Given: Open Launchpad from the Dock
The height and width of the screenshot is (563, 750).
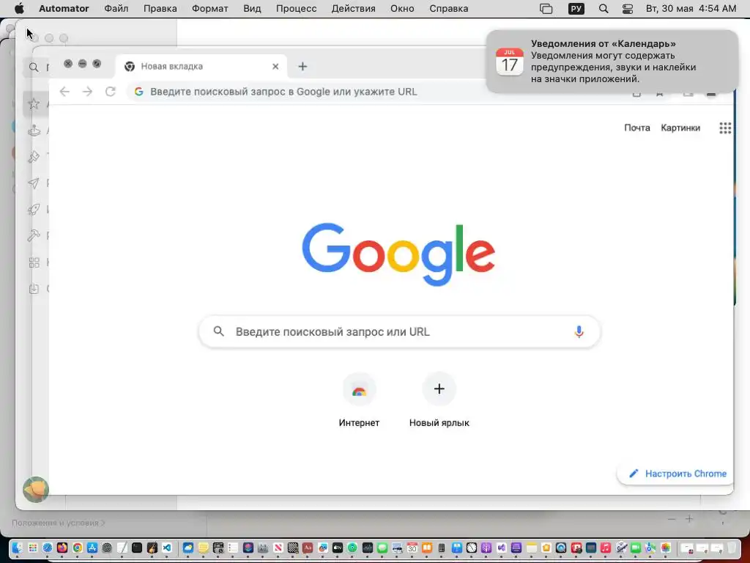Looking at the screenshot, I should coord(32,548).
